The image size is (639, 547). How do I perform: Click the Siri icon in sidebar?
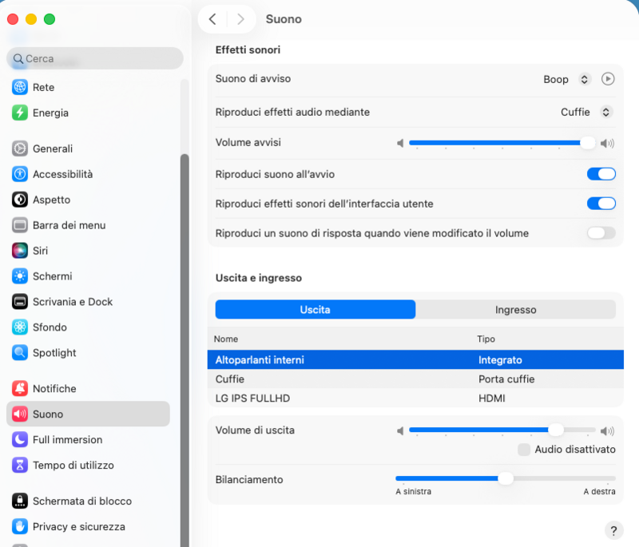[20, 251]
